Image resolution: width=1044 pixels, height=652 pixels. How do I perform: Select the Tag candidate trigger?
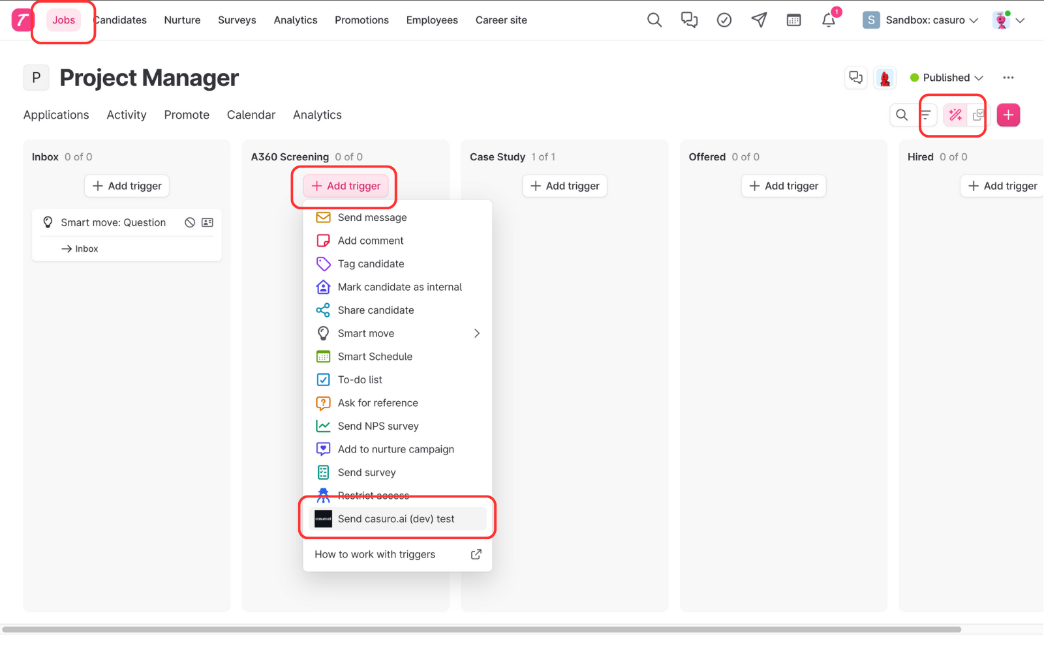pos(397,264)
